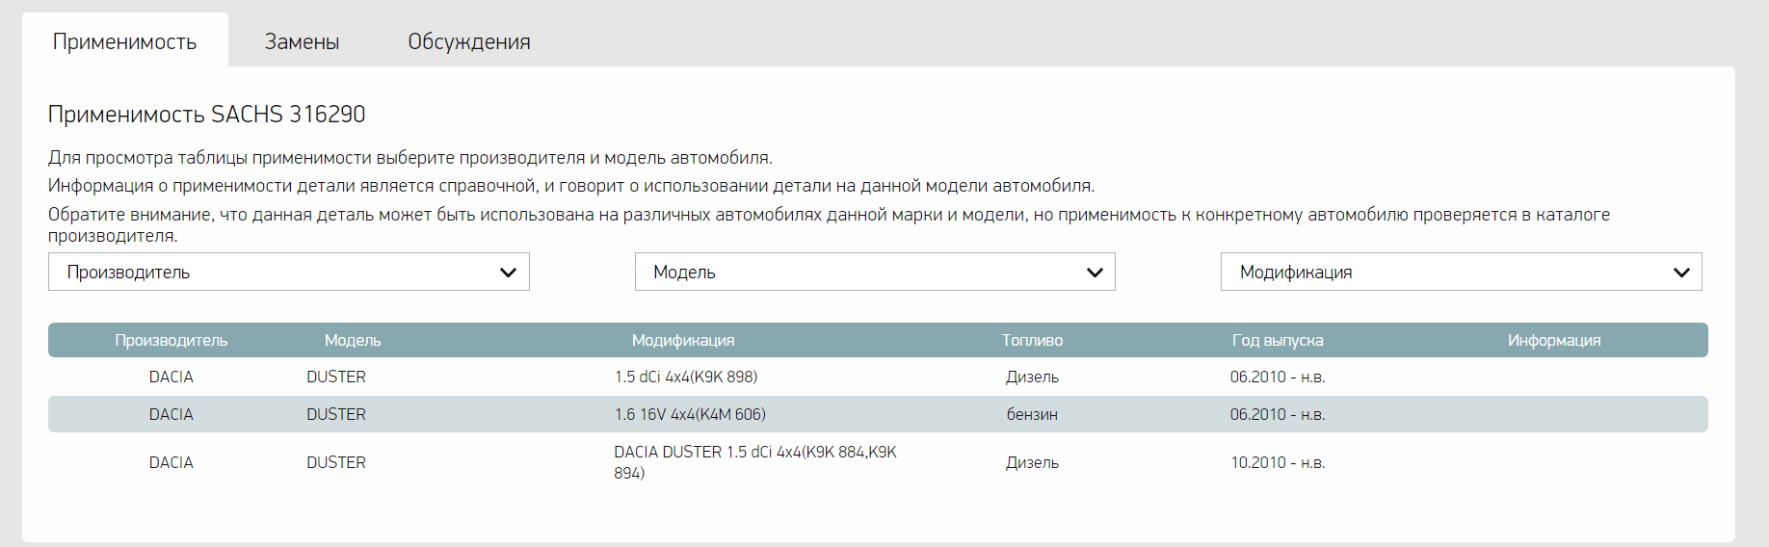Select the K9K 884,K9K 894 modification row
The width and height of the screenshot is (1769, 547).
pos(878,462)
